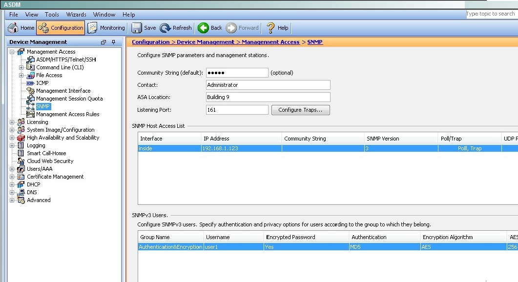518x282 pixels.
Task: Expand the Users/AAA node
Action: (x=12, y=169)
